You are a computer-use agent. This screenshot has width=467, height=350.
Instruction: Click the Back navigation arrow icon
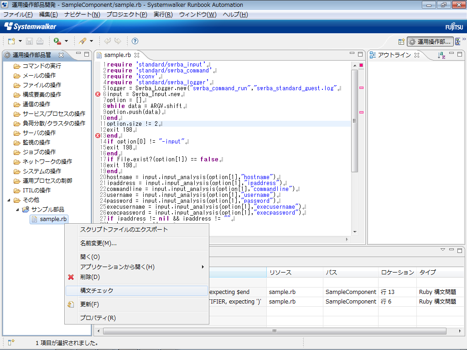click(108, 41)
